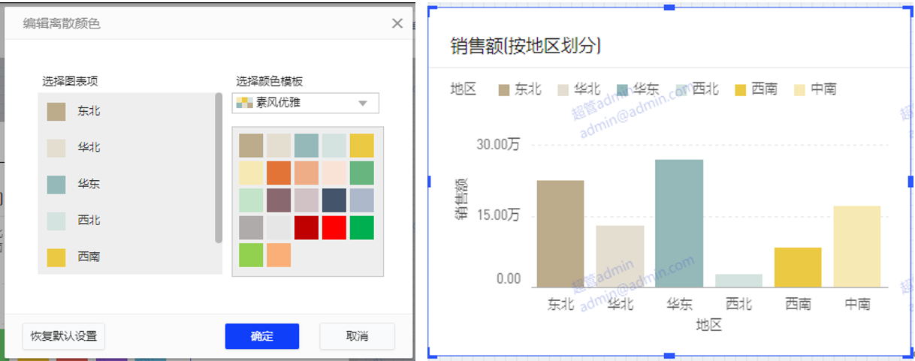Click the 中南 legend entry in chart
915x361 pixels.
(816, 89)
